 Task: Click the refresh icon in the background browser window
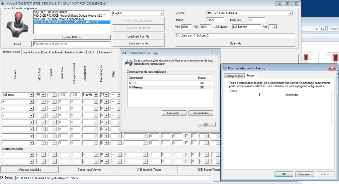coord(322,29)
